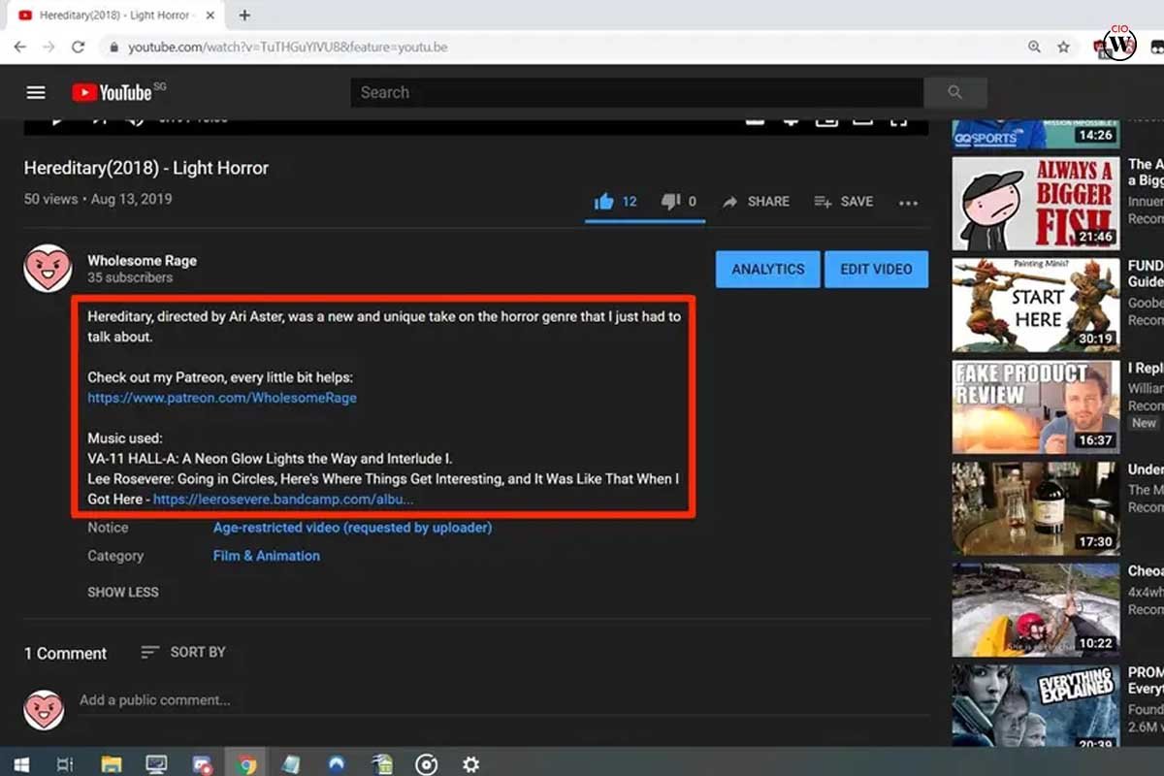1164x776 pixels.
Task: Open the comments SORT BY menu
Action: tap(183, 652)
